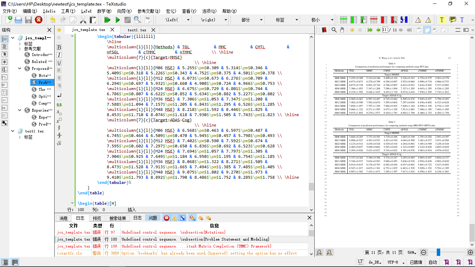Cut selected text using the scissors icon
This screenshot has width=475, height=267.
pos(83,20)
